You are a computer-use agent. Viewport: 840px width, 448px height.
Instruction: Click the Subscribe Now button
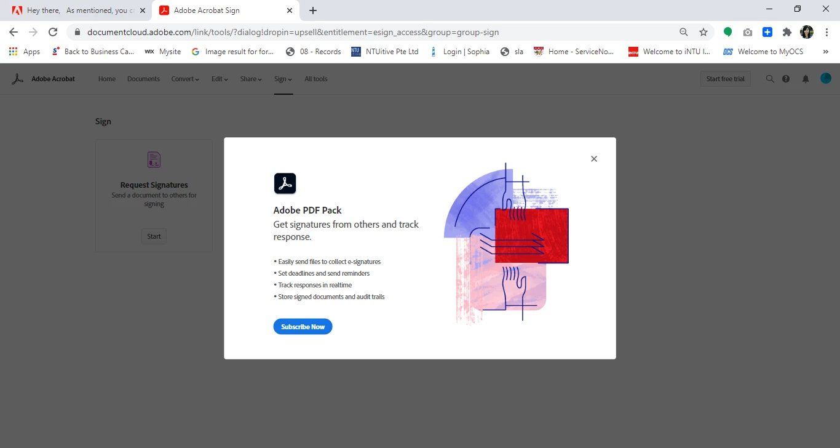click(x=303, y=327)
